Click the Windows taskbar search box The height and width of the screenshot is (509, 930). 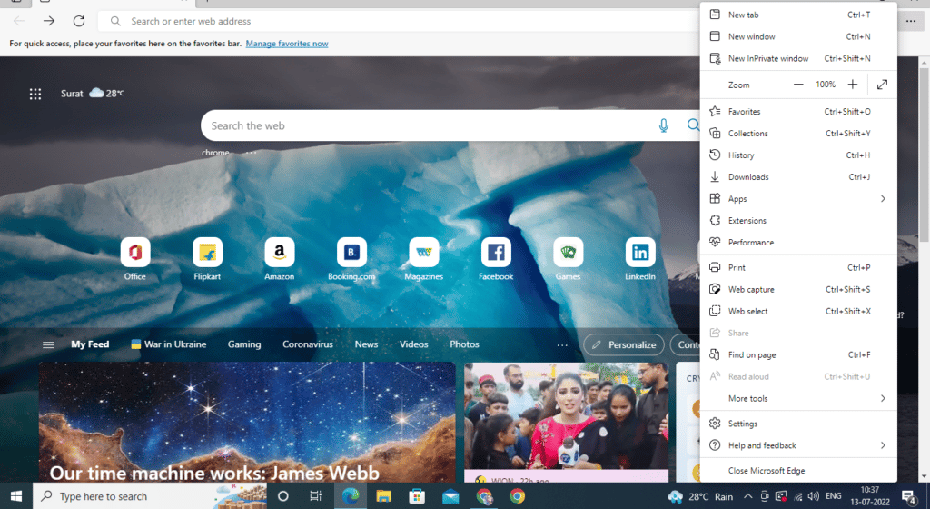150,496
